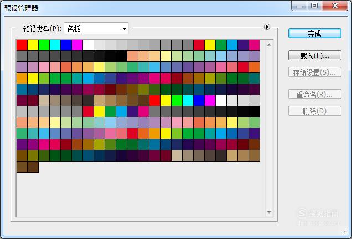This screenshot has height=239, width=352.
Task: Click the 存储设置(S)... button
Action: 315,72
